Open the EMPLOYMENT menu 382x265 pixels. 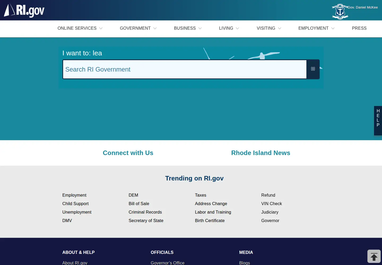point(313,28)
